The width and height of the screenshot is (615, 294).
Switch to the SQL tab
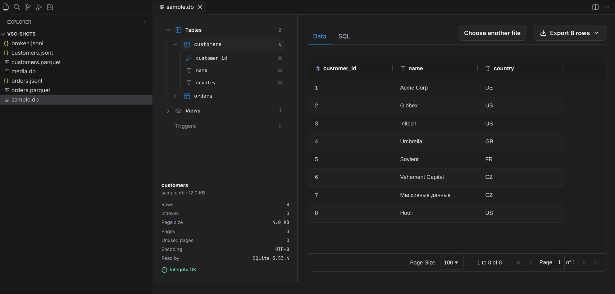(x=344, y=36)
